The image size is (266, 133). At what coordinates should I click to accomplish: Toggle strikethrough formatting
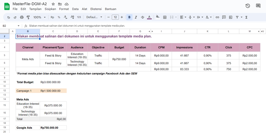pyautogui.click(x=143, y=17)
